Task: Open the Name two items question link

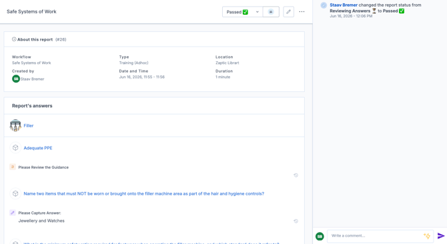Action: point(143,193)
